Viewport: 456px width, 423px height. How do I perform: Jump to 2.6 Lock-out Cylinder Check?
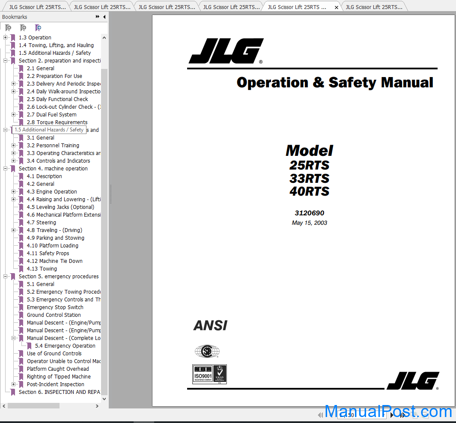pos(64,107)
